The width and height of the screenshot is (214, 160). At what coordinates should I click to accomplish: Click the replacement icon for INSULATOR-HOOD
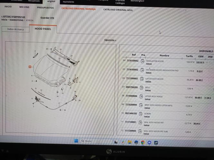coord(142,61)
